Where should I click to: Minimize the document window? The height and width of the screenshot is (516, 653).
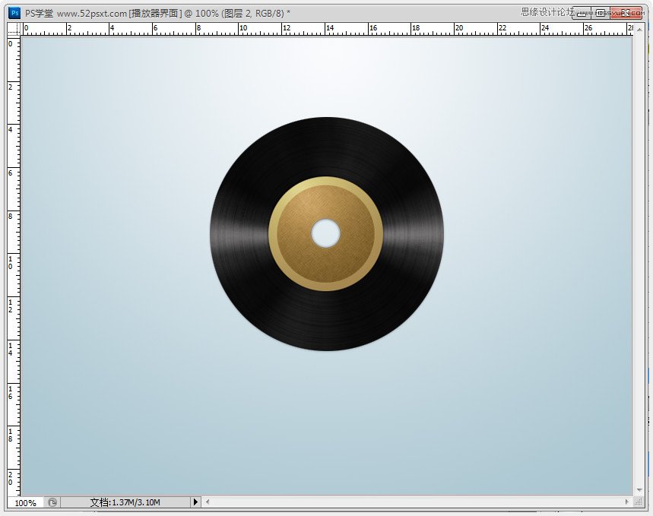[581, 13]
